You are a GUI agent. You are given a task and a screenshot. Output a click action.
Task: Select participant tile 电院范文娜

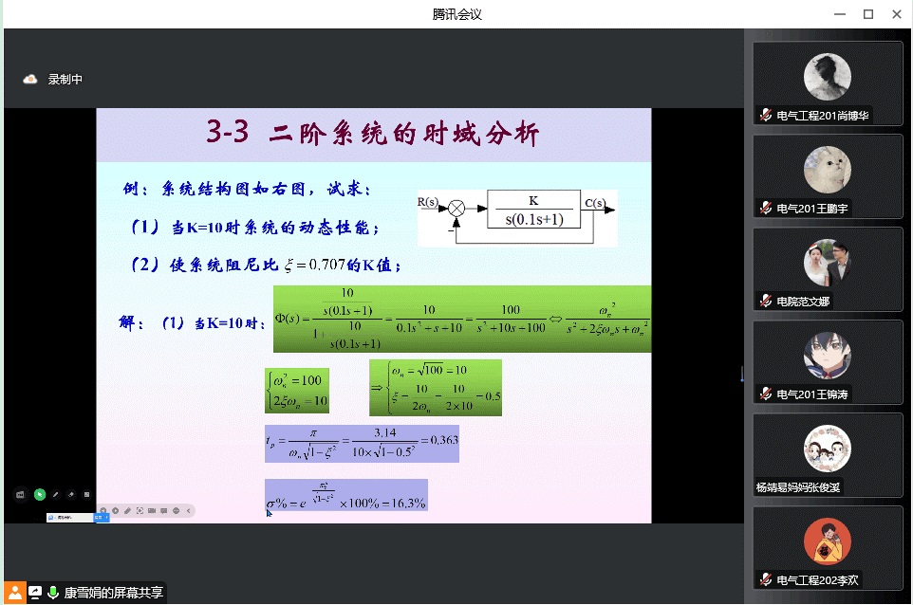tap(828, 269)
